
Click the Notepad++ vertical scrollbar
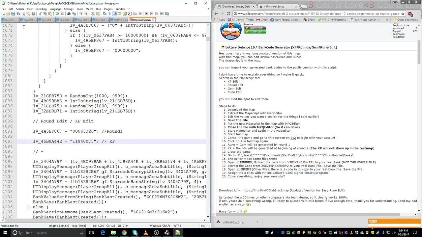(208, 120)
